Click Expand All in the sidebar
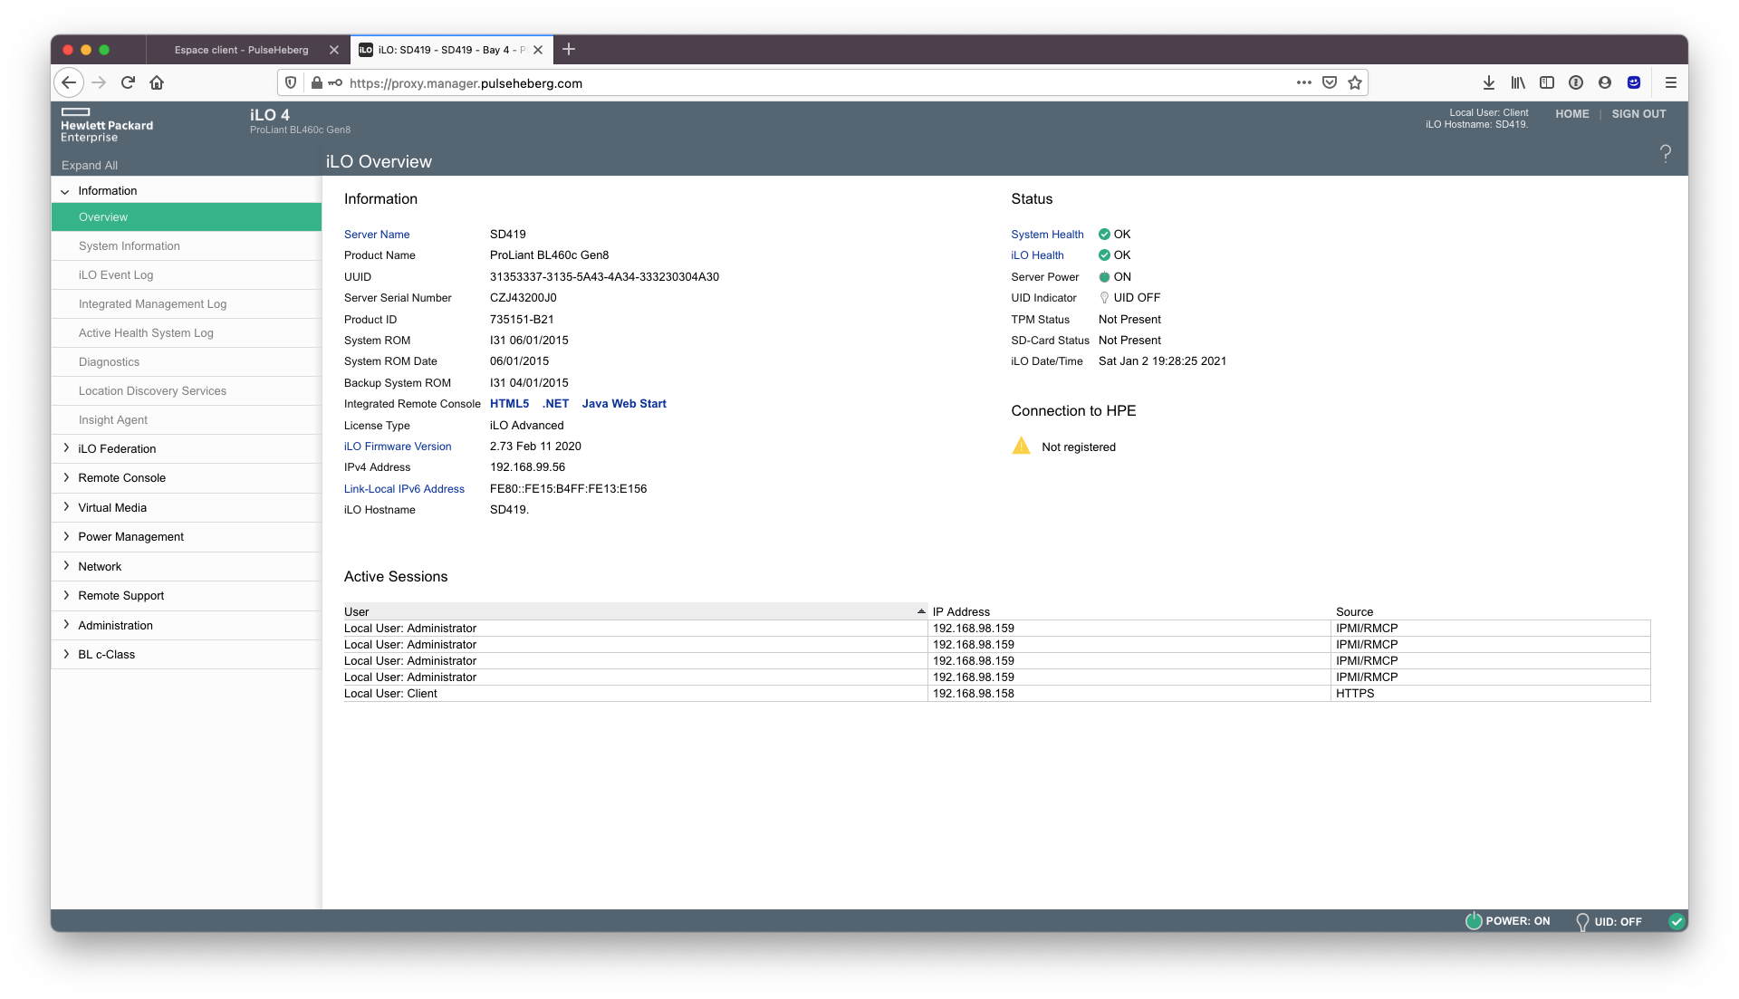 coord(90,166)
